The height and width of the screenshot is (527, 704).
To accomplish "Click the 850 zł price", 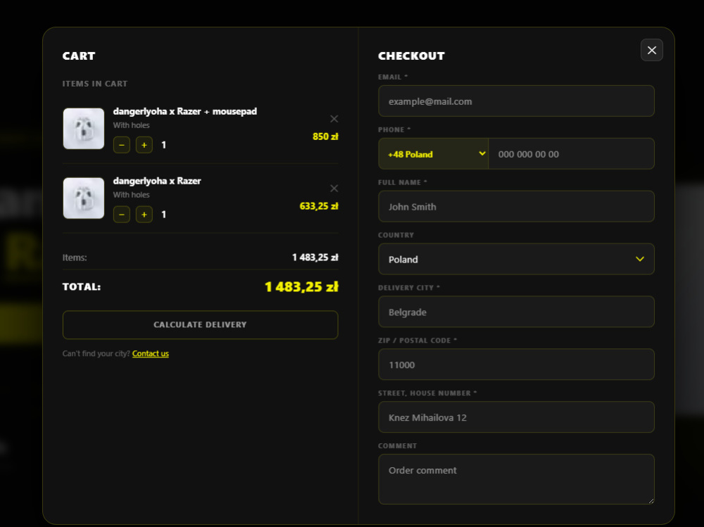I will 325,136.
